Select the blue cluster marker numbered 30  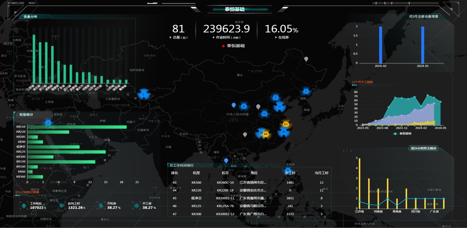[283, 132]
